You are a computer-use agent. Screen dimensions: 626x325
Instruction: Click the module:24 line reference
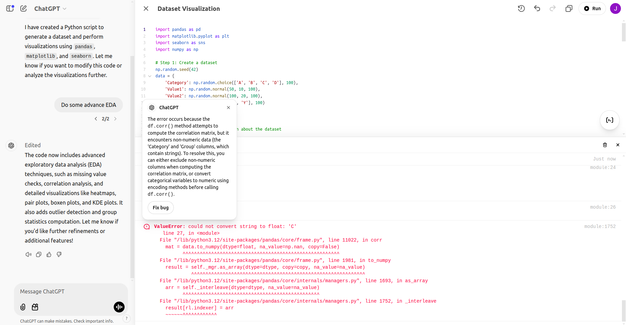coord(603,167)
